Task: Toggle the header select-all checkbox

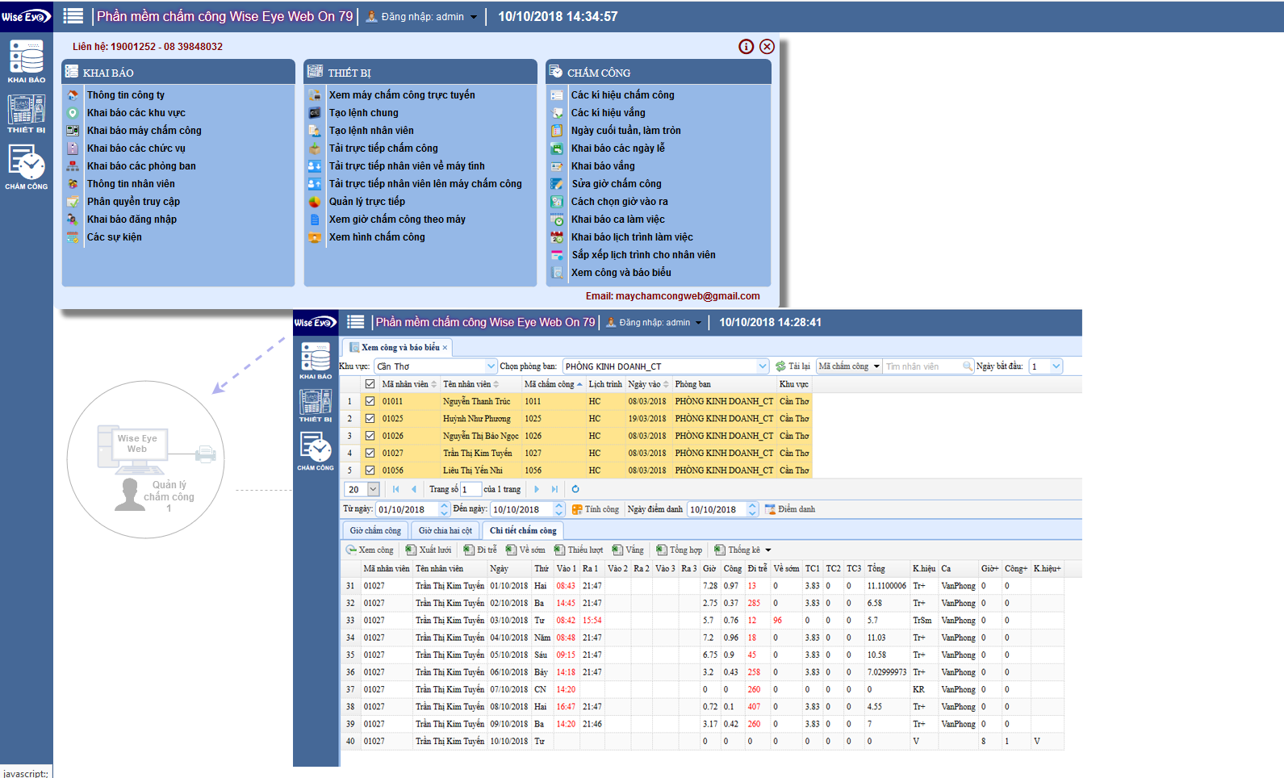Action: pos(370,384)
